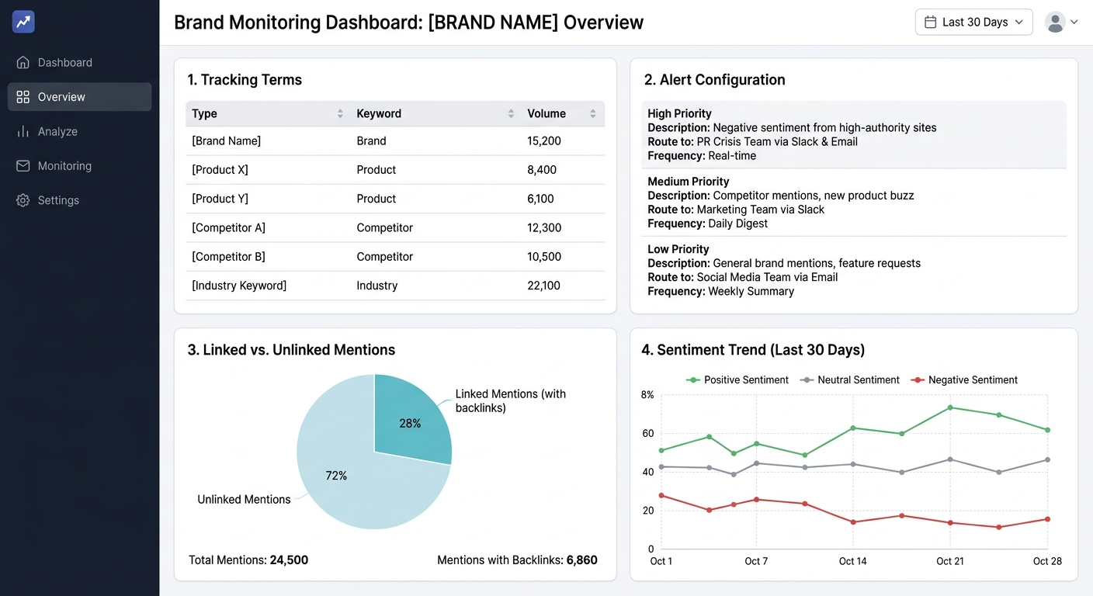Navigate to the Monitoring section

click(x=64, y=165)
